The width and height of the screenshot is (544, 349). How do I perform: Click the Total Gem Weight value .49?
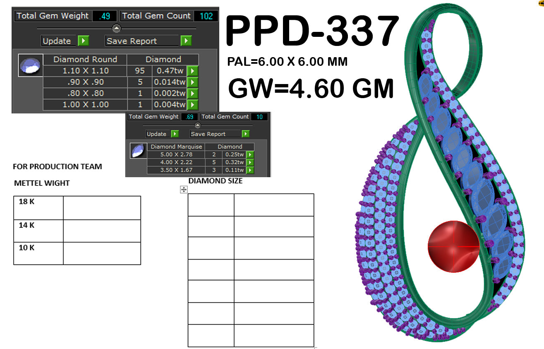105,16
